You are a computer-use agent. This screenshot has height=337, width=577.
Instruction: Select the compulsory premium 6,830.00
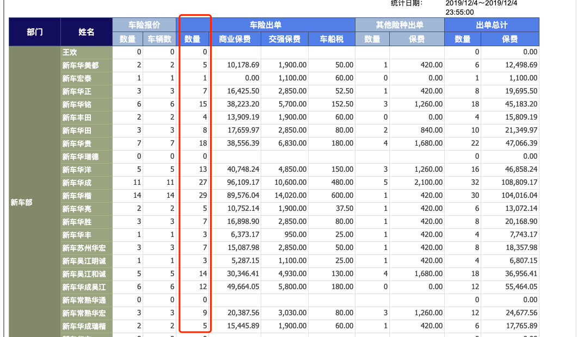coord(292,143)
